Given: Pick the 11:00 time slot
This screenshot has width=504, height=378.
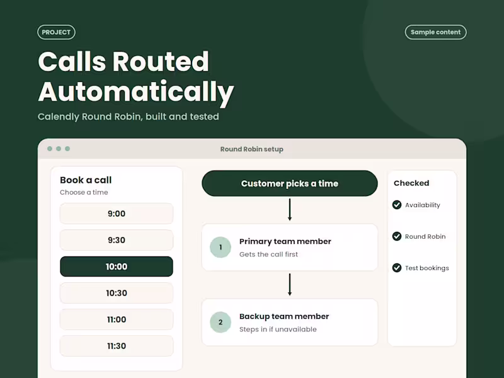Looking at the screenshot, I should pyautogui.click(x=117, y=319).
